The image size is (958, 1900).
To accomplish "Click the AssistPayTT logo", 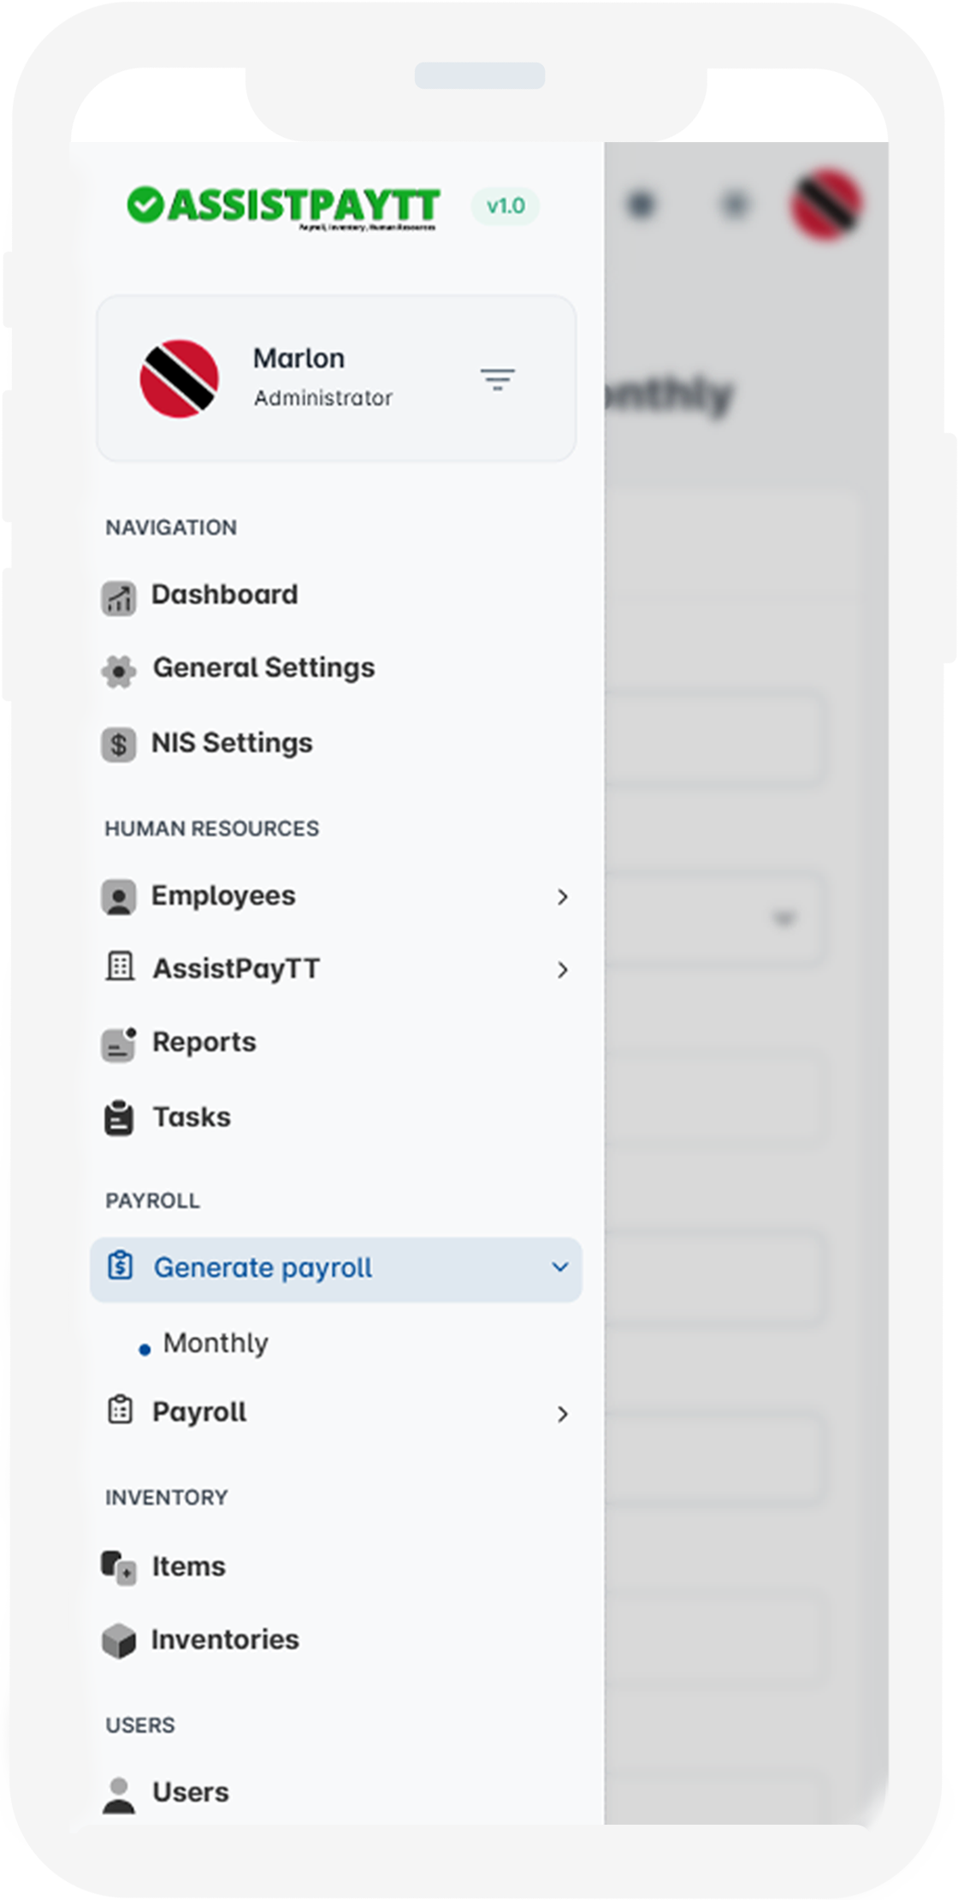I will [283, 207].
